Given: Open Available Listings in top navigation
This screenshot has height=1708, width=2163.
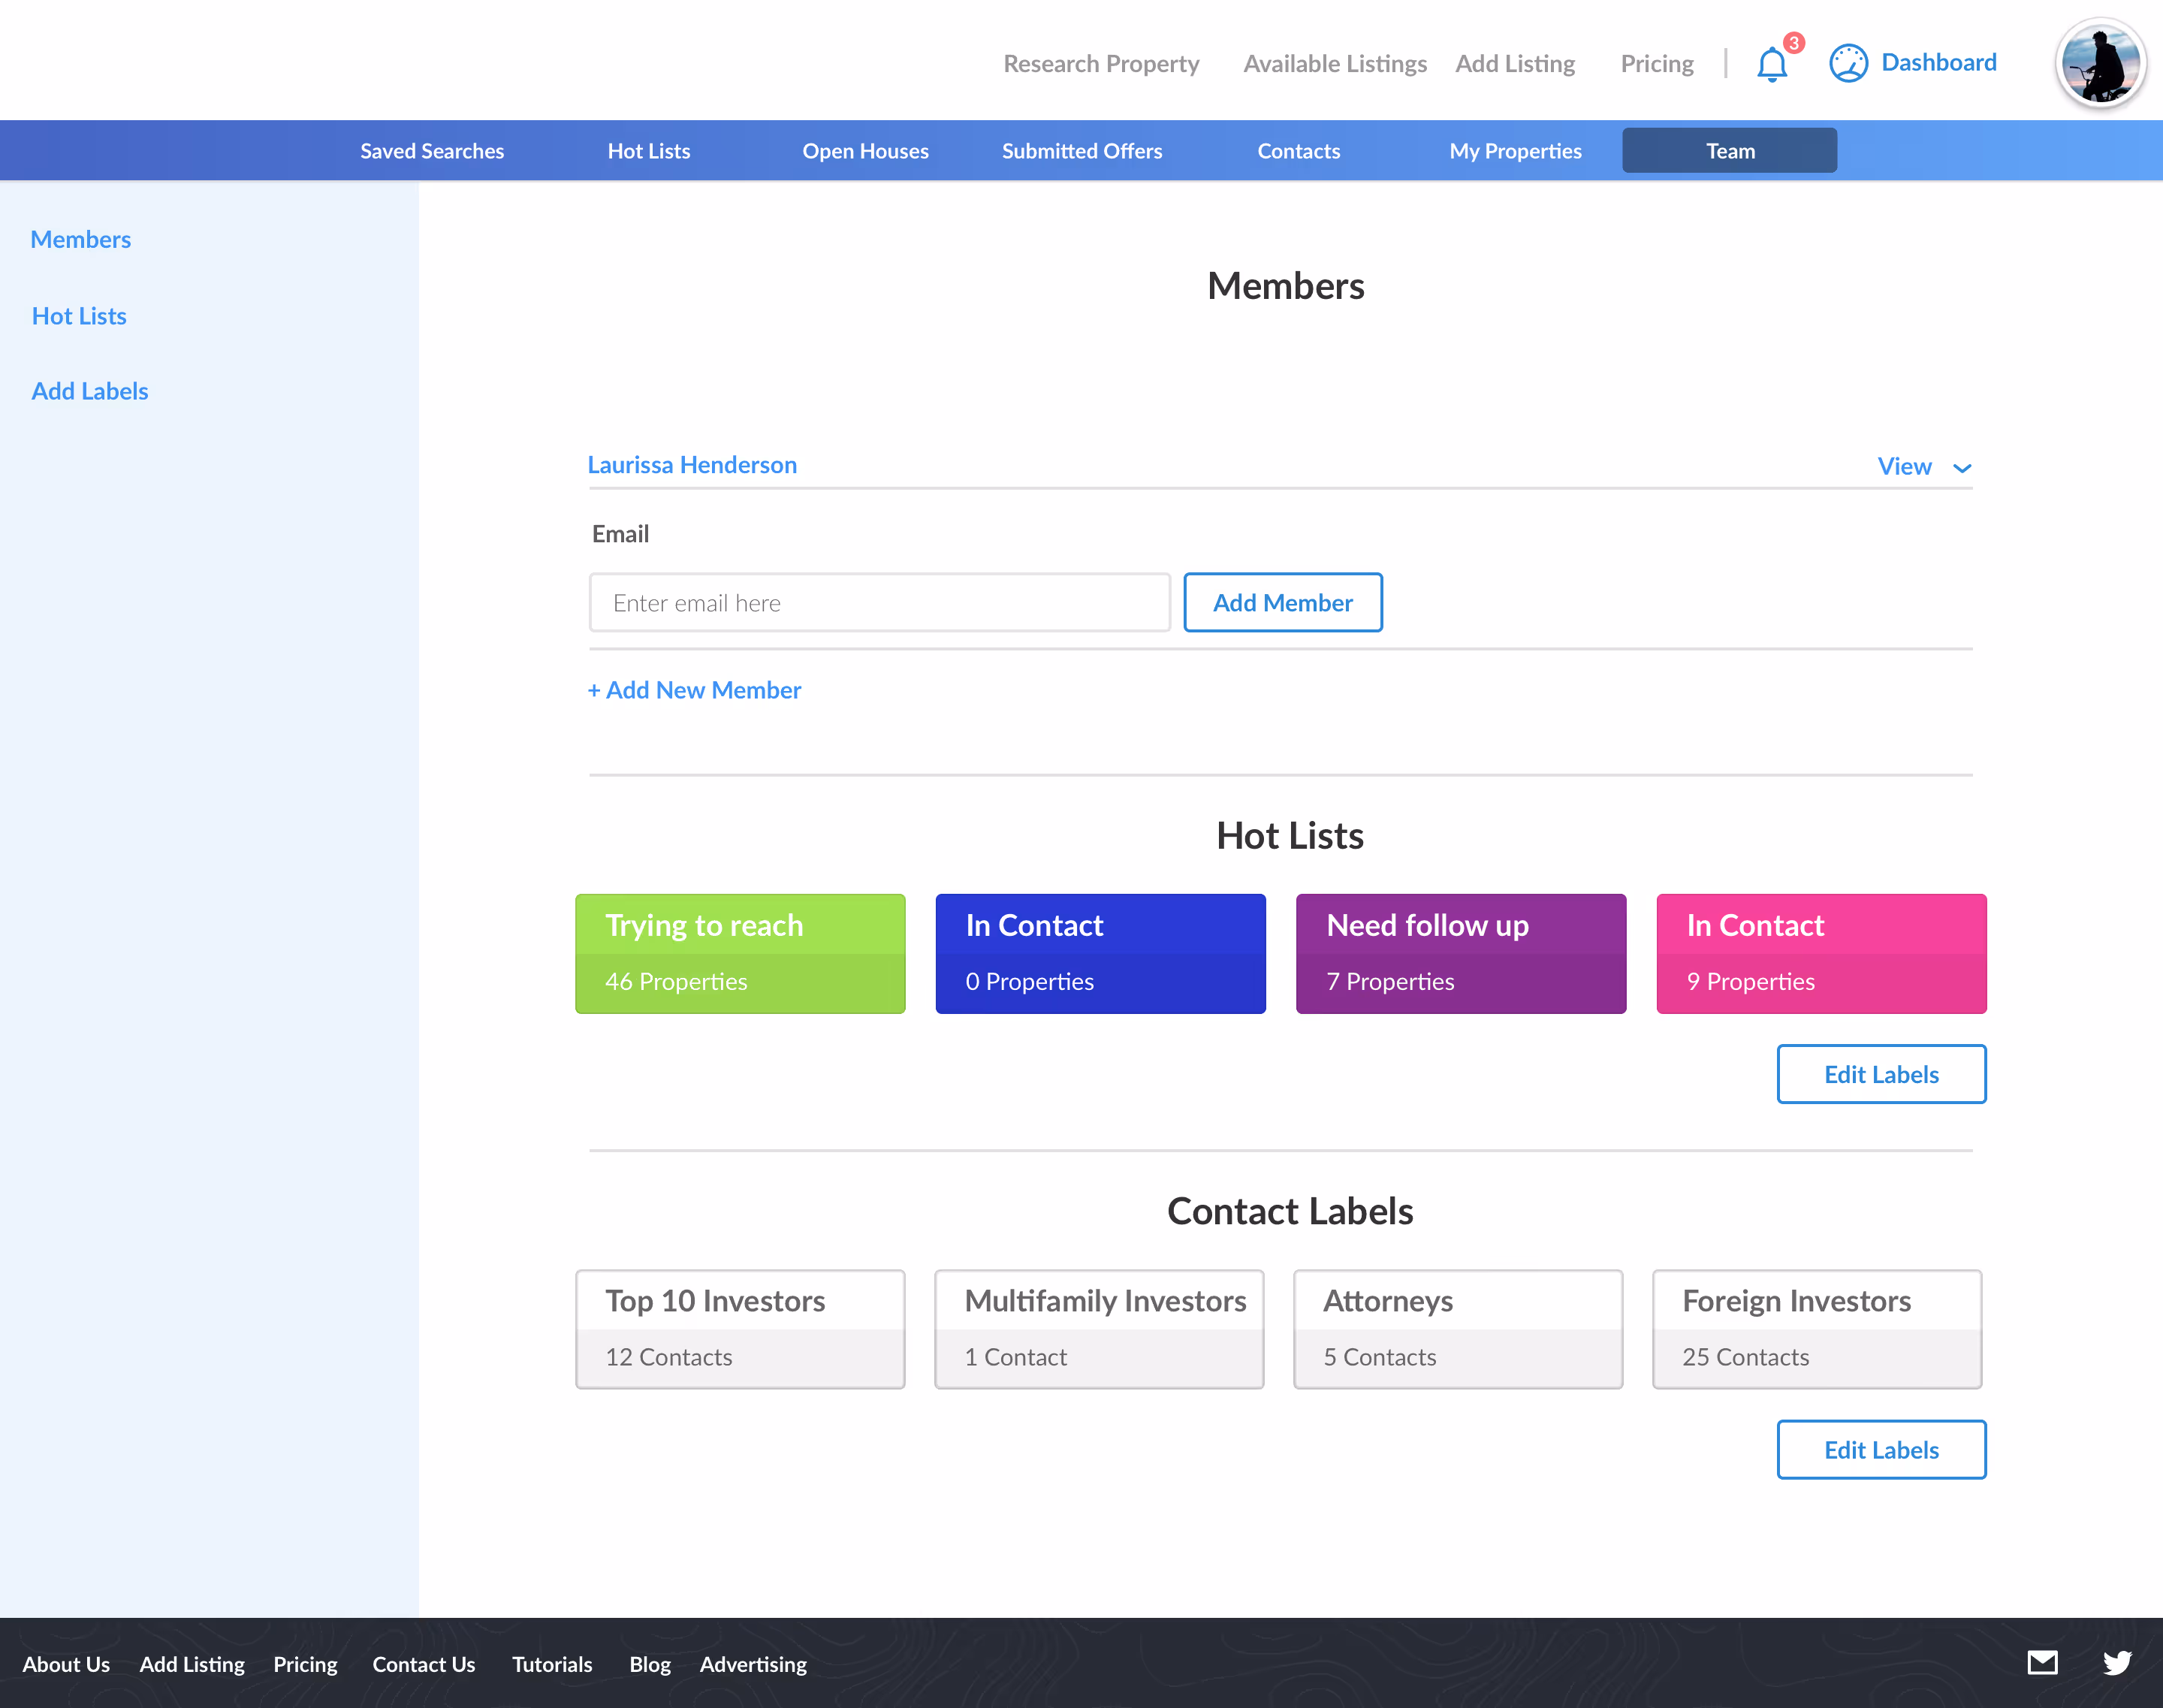Looking at the screenshot, I should 1335,64.
